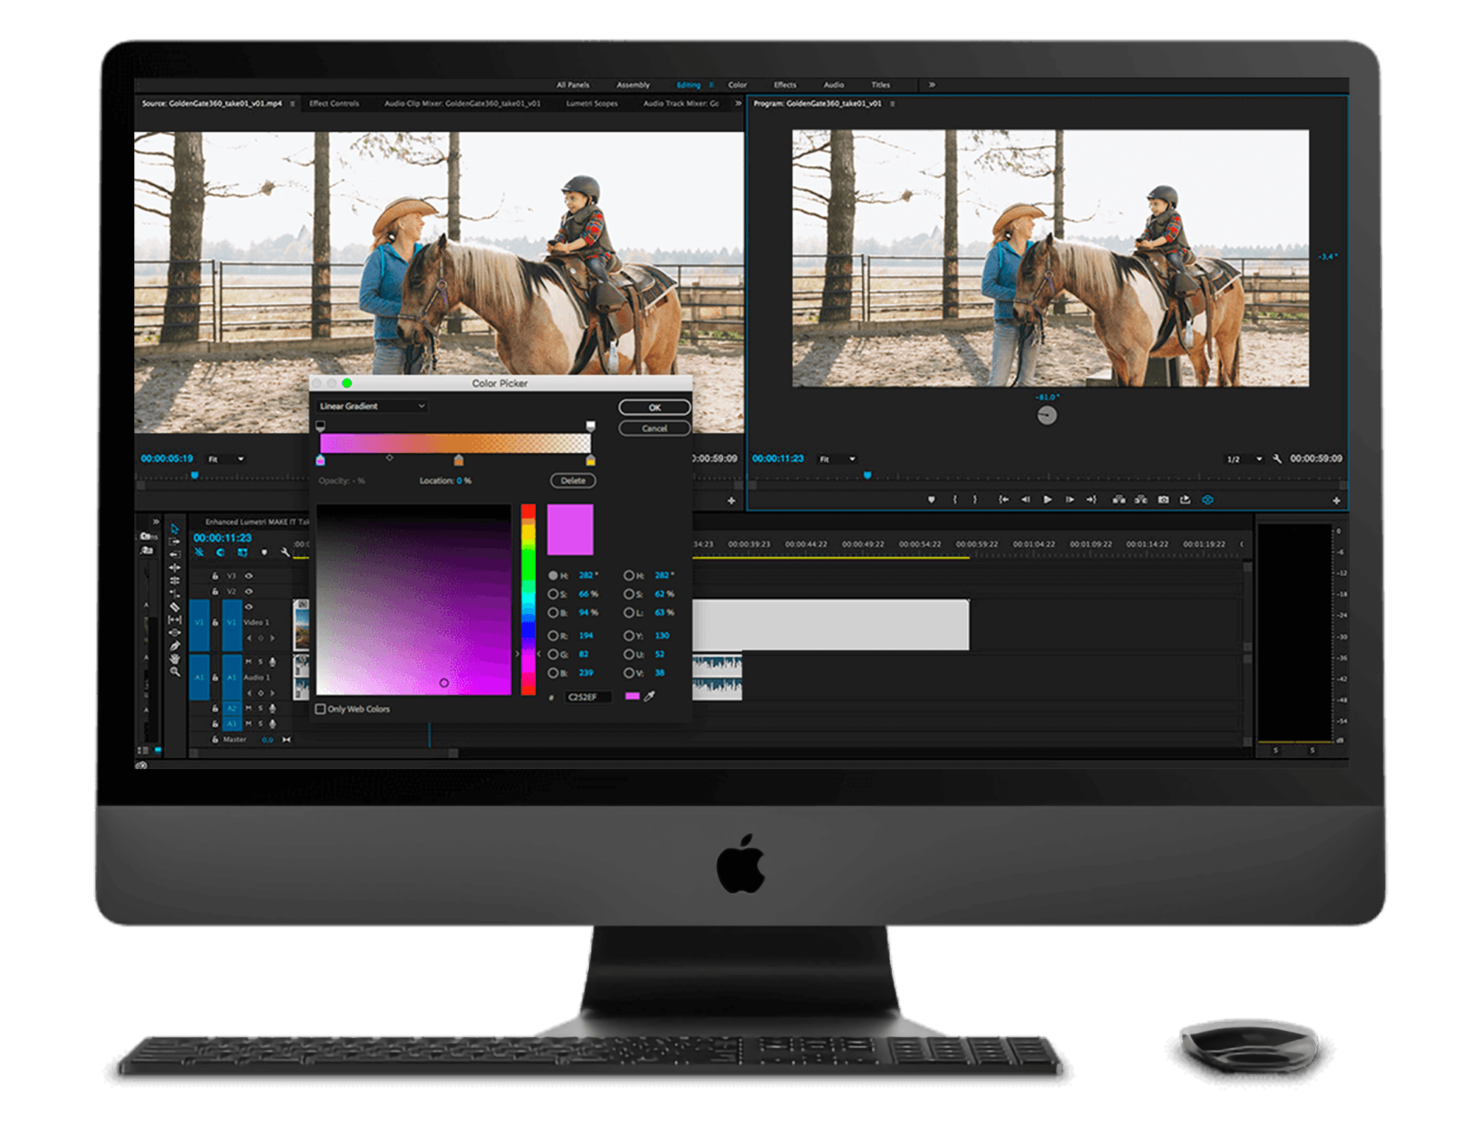Add marker in Program monitor
1461x1121 pixels.
[x=931, y=500]
